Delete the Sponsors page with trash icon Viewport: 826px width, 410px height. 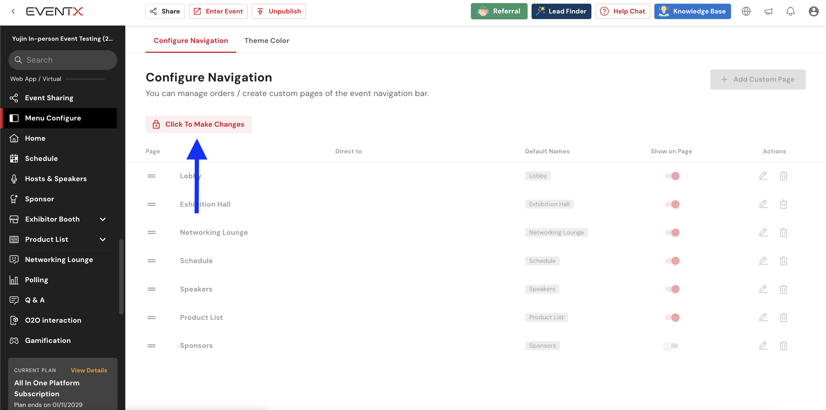(x=783, y=346)
